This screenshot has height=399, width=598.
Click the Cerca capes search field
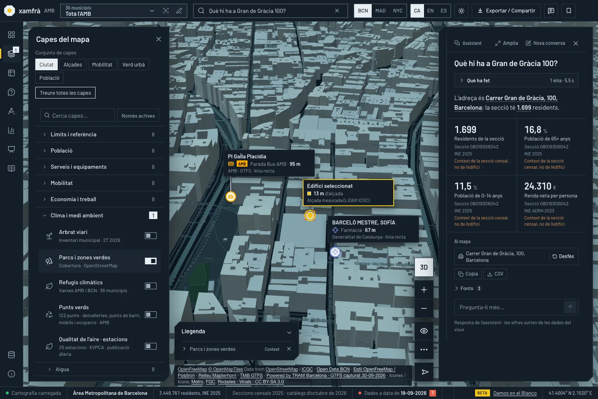coord(78,116)
